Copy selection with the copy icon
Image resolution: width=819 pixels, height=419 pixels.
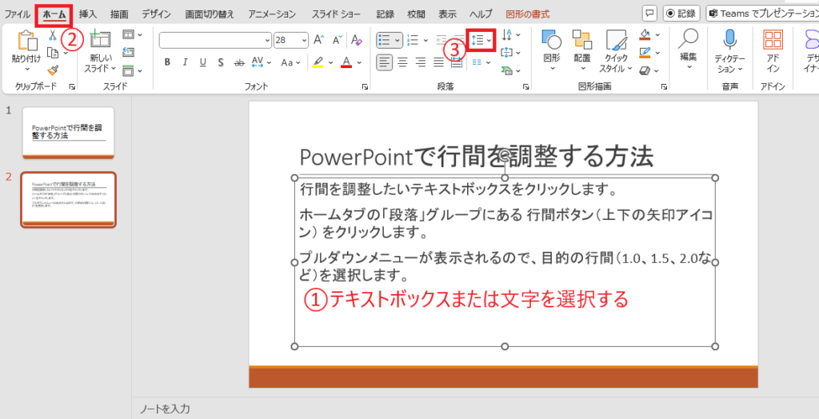[x=52, y=52]
